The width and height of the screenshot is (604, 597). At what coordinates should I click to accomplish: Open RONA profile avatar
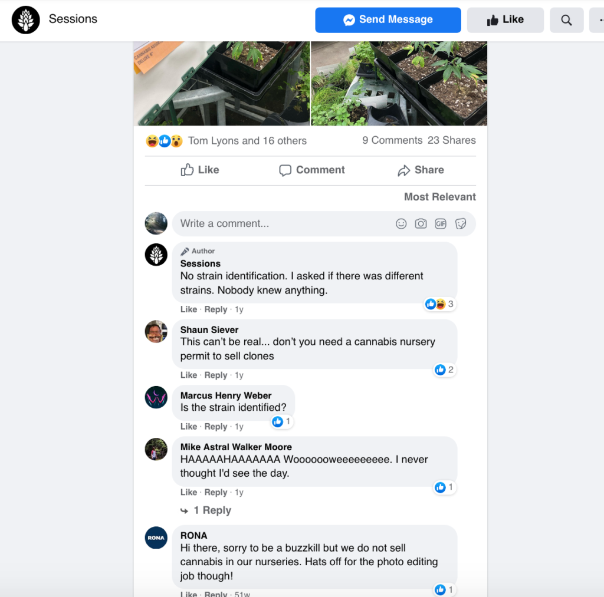click(156, 537)
